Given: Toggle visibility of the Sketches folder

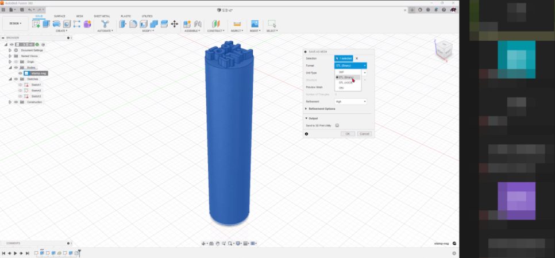Looking at the screenshot, I should 16,79.
